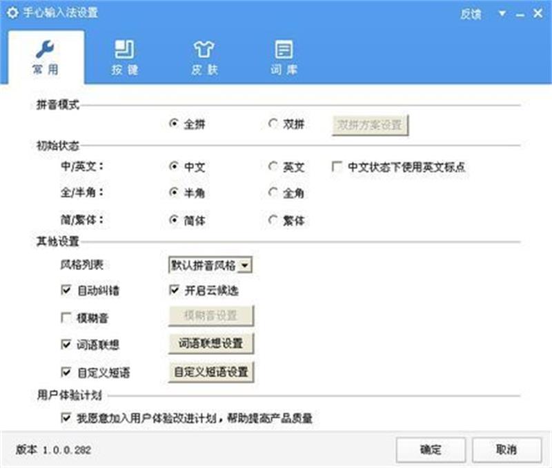Toggle the 自定义短语 checkbox
The width and height of the screenshot is (552, 468).
coord(66,372)
